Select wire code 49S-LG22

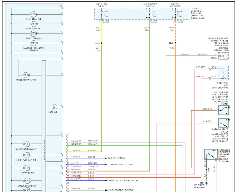93,163
